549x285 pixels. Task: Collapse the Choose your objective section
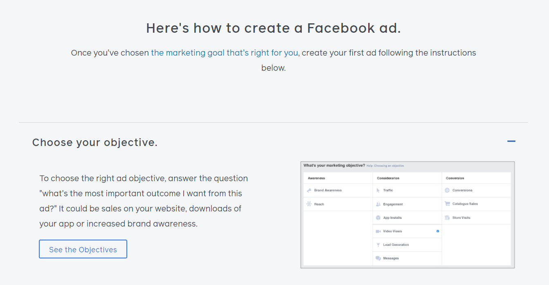click(511, 141)
